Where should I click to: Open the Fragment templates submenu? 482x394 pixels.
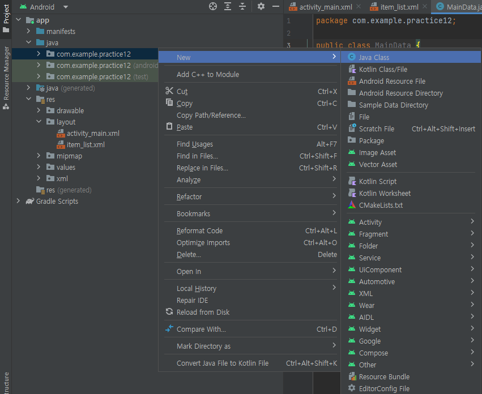411,234
